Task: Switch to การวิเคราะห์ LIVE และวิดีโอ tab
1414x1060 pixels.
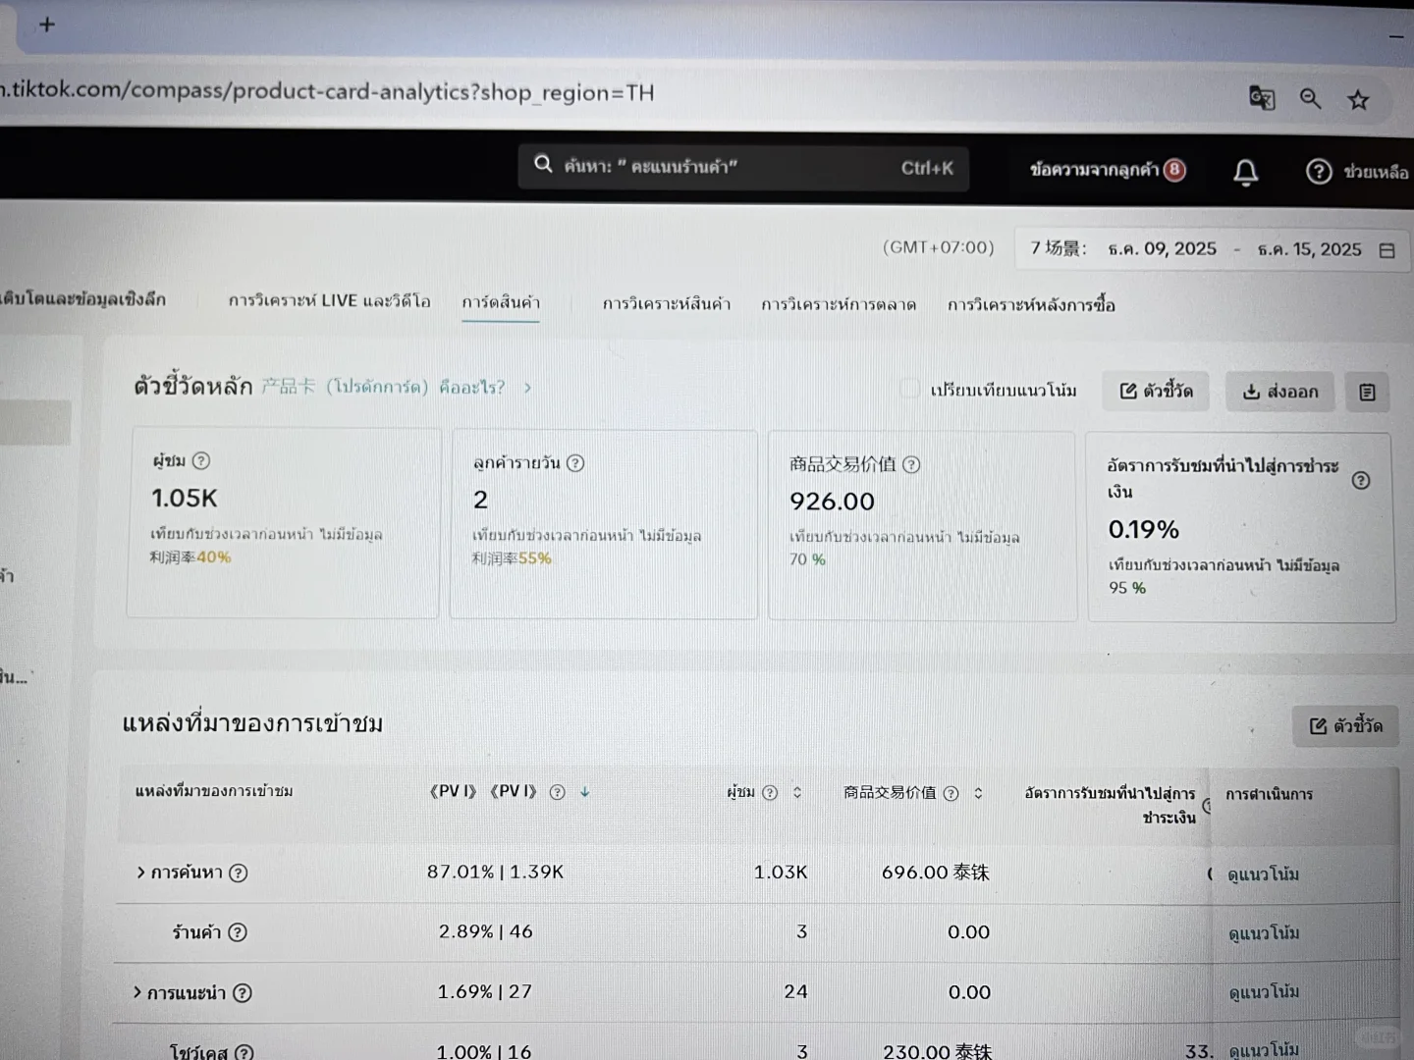Action: 330,300
